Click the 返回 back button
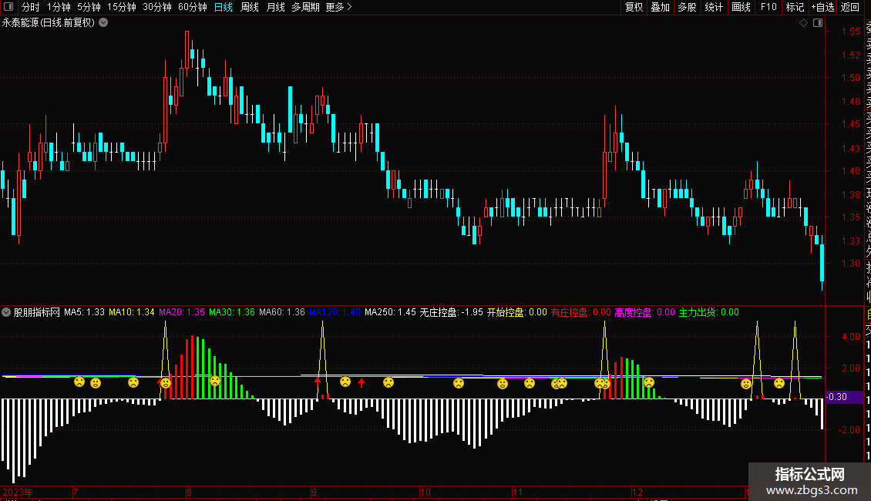The image size is (871, 501). (x=850, y=7)
